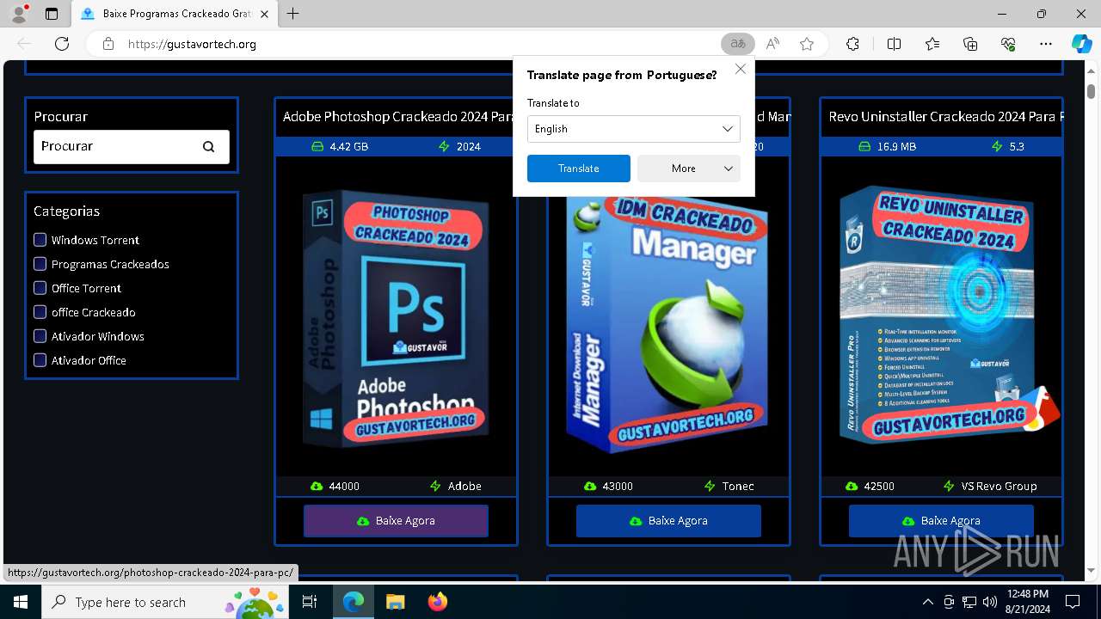Open Microsoft Edge from taskbar
This screenshot has height=619, width=1101.
click(x=354, y=602)
